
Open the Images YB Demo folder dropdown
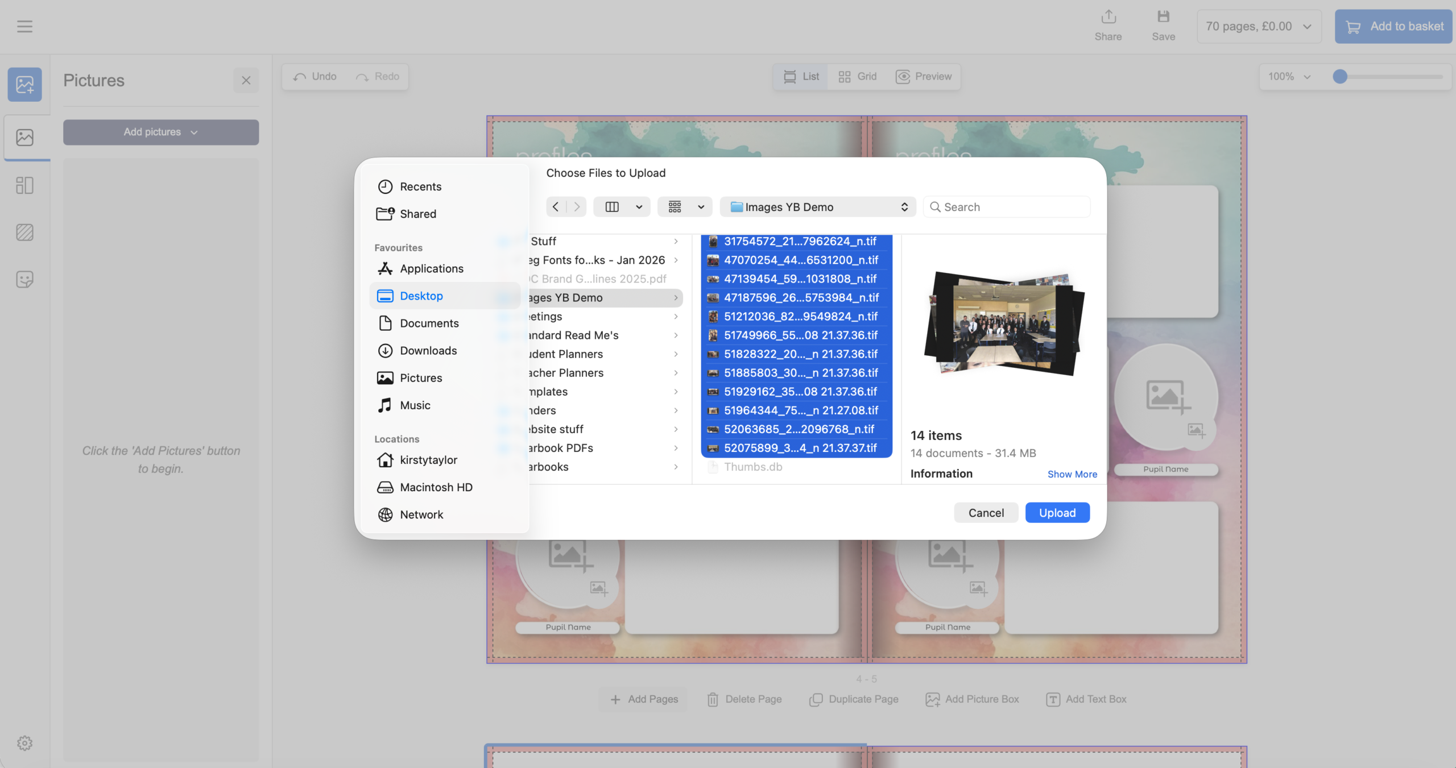tap(817, 207)
